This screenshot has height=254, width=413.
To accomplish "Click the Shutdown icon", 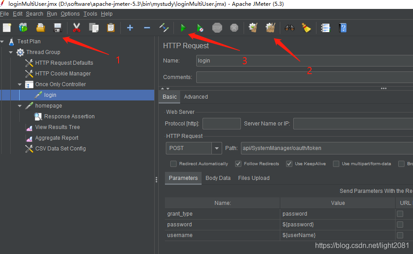I will tap(234, 28).
